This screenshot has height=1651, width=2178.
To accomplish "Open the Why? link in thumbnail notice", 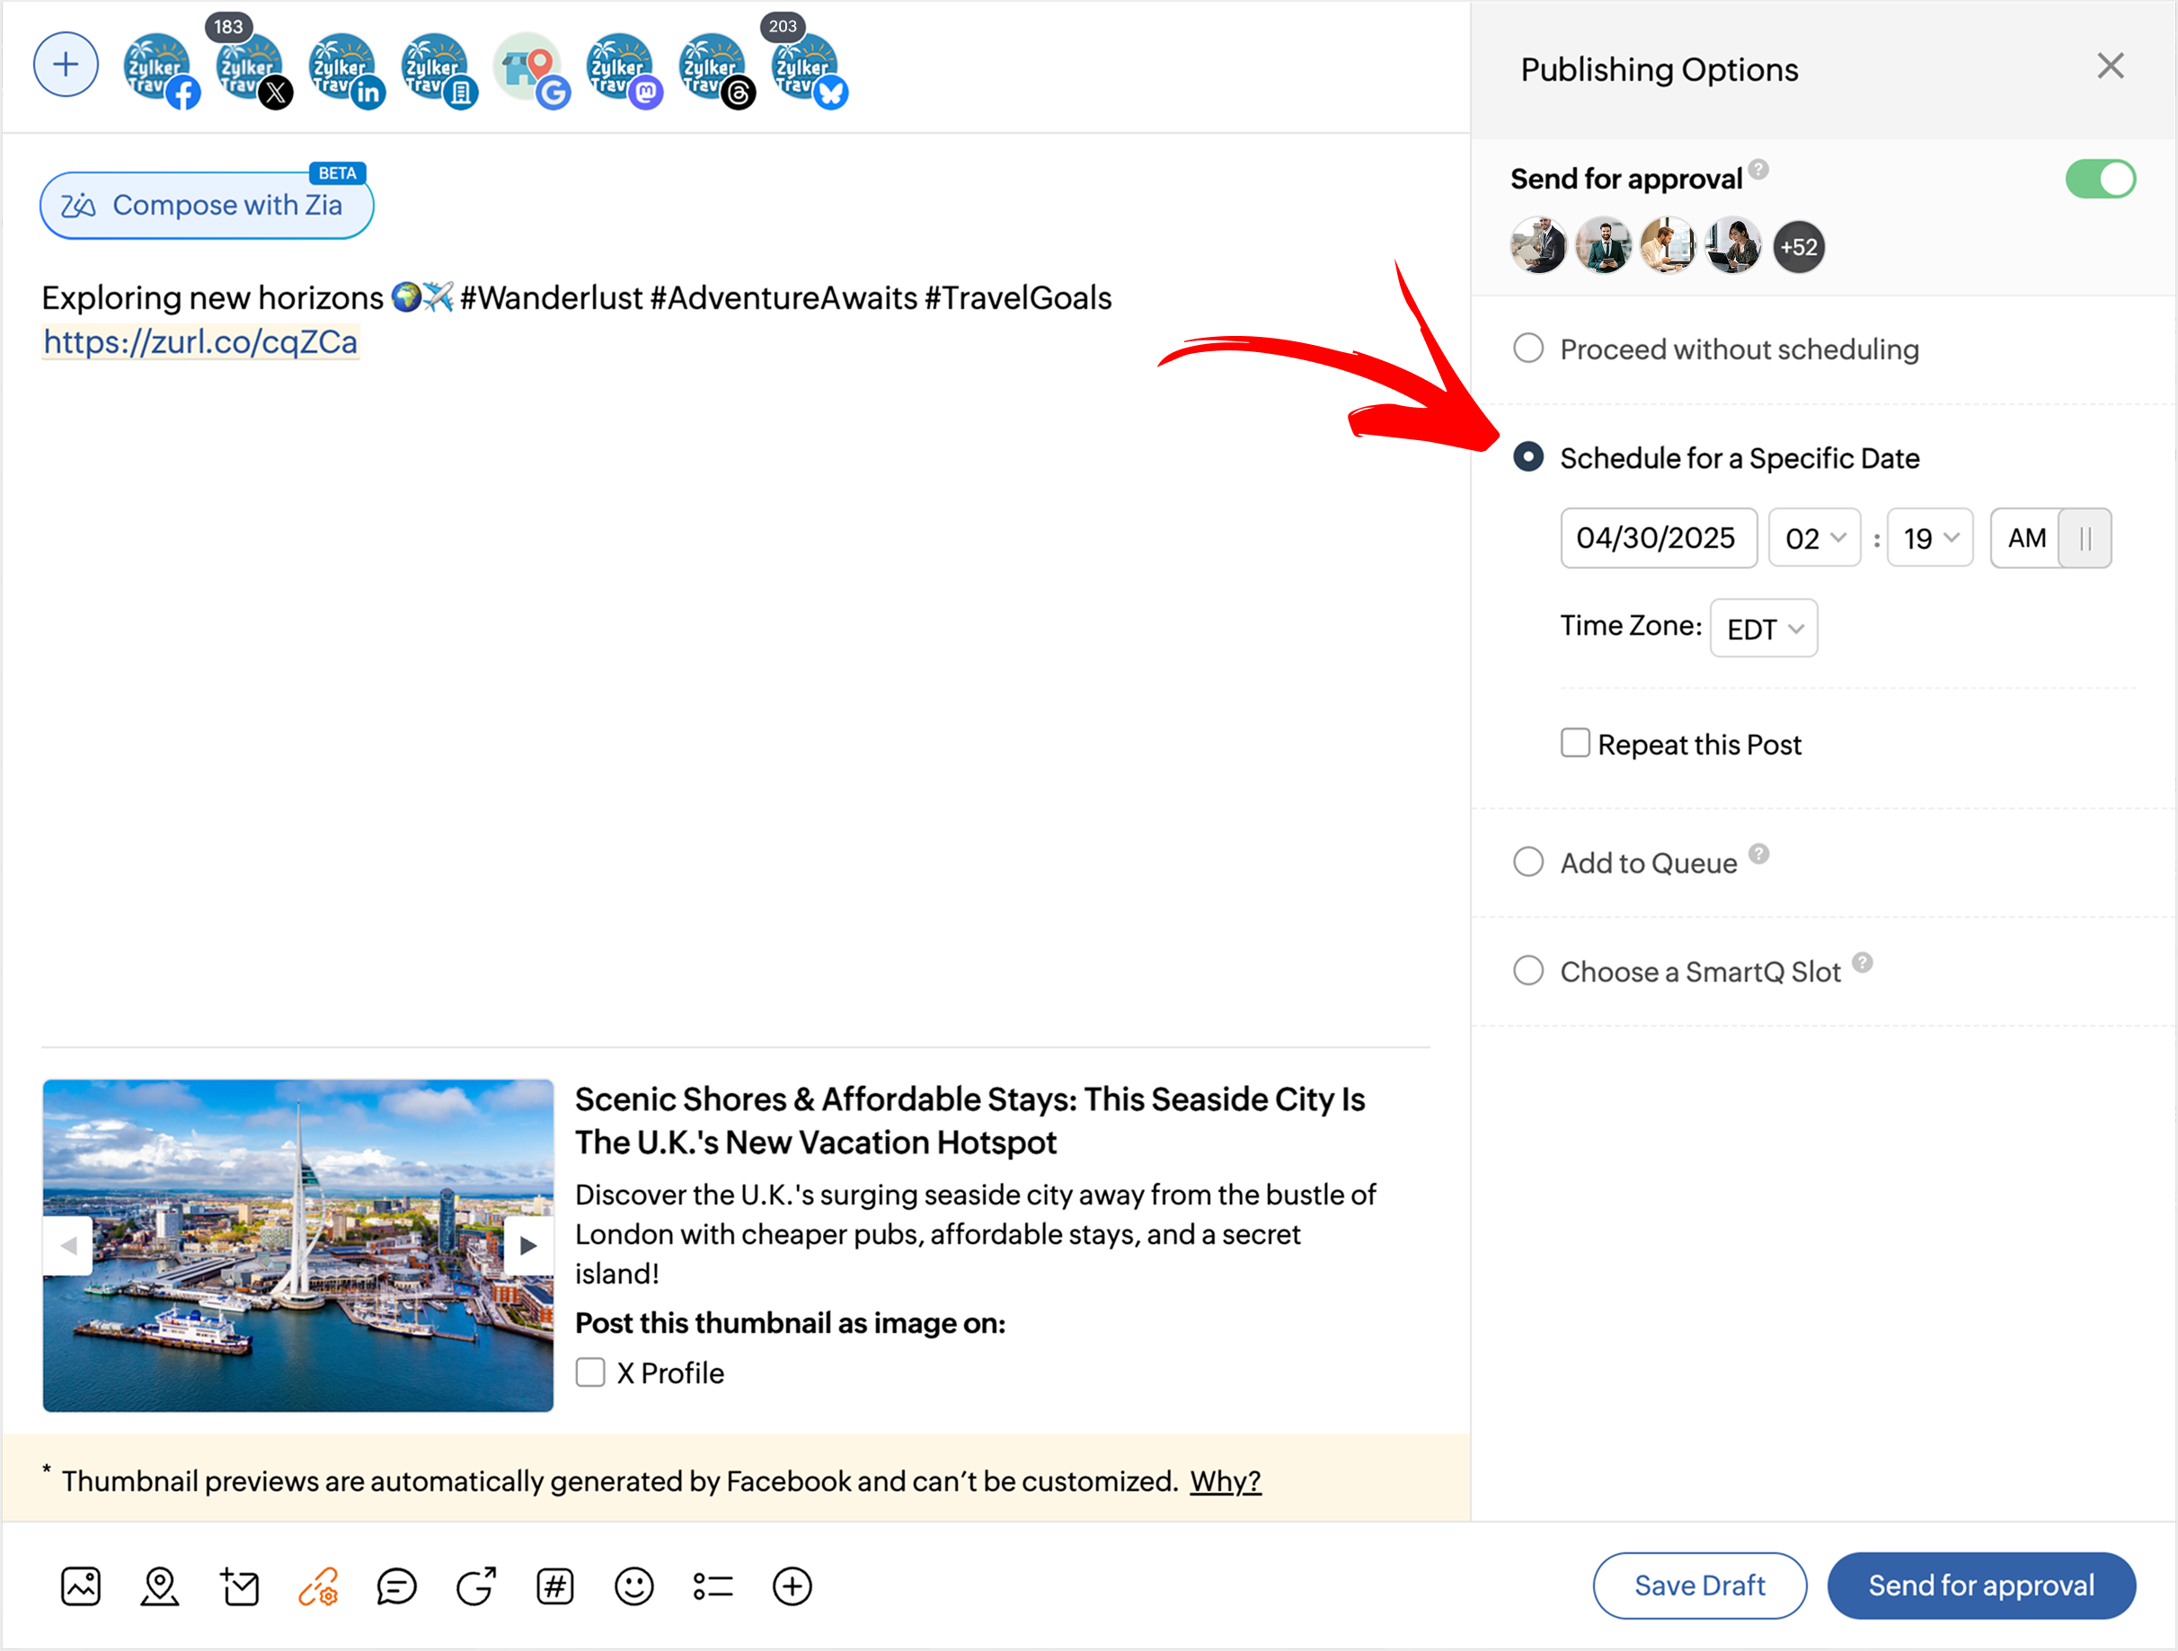I will [x=1224, y=1480].
